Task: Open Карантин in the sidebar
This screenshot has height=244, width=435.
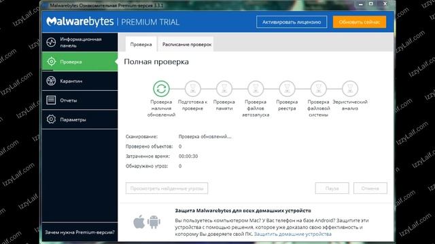Action: [x=80, y=81]
